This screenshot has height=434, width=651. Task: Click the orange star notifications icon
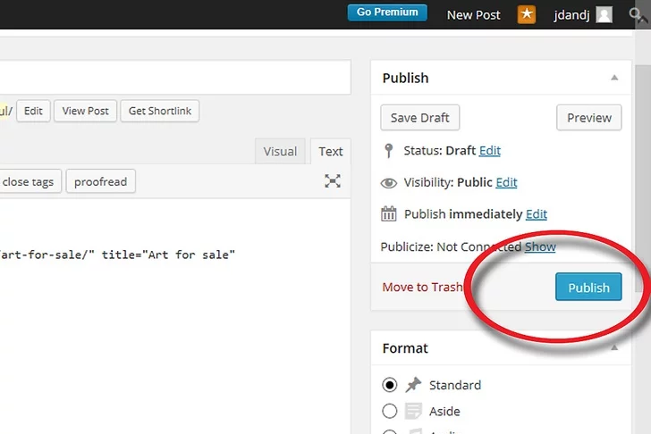tap(527, 14)
